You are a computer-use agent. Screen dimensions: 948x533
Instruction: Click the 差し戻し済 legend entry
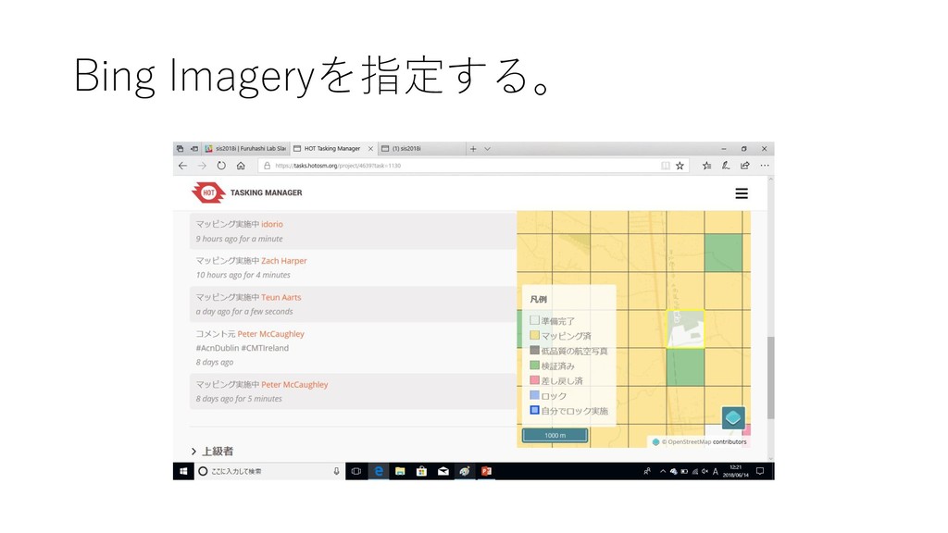(x=556, y=380)
